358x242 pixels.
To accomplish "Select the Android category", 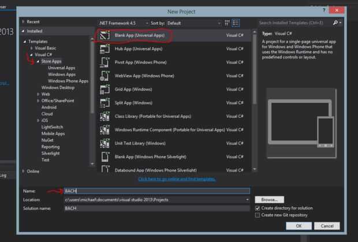I will click(x=49, y=107).
